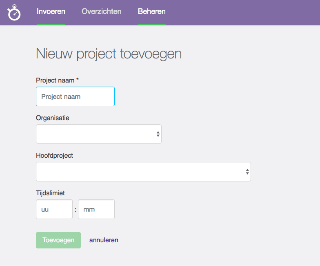
Task: Click the stopwatch logo icon
Action: [x=14, y=12]
